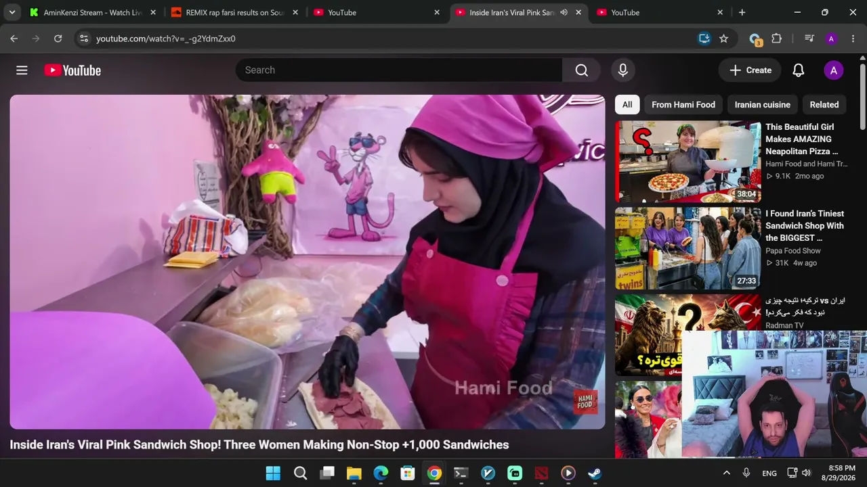Open the Chrome three-dot menu
Image resolution: width=867 pixels, height=487 pixels.
pos(852,39)
